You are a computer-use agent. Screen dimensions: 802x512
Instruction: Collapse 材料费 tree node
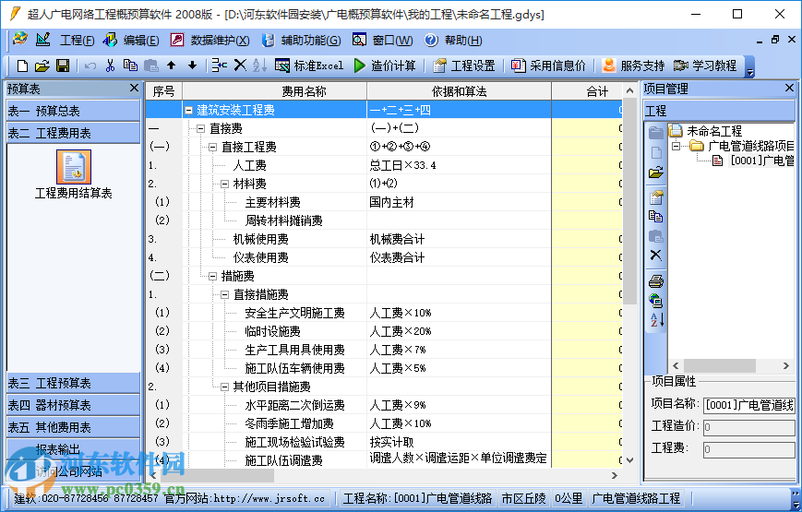click(x=224, y=185)
